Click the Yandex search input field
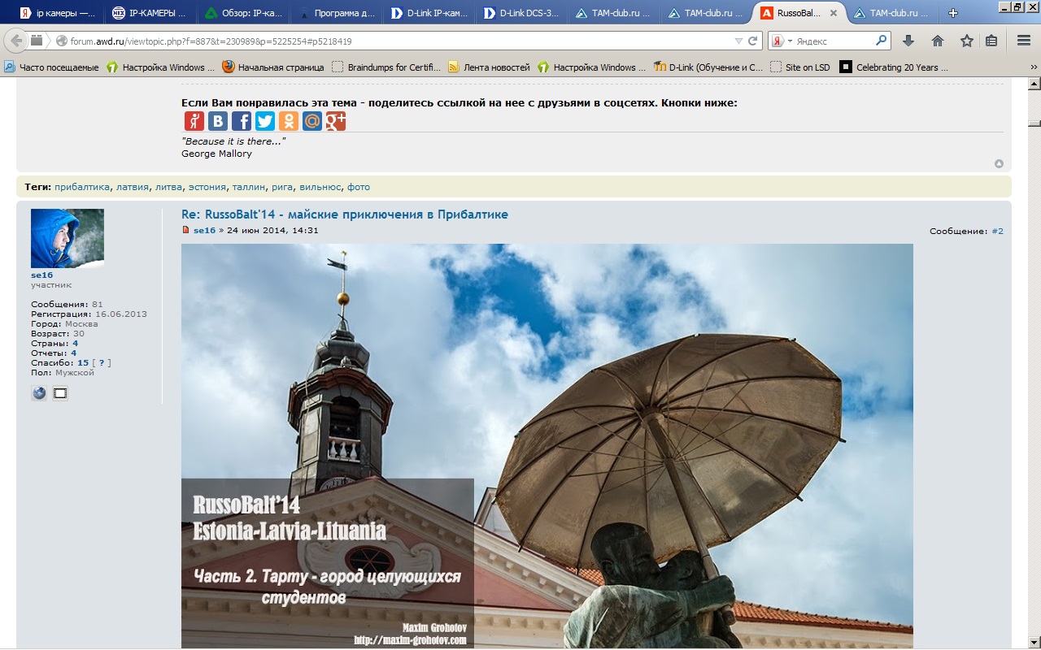The height and width of the screenshot is (650, 1041). 834,41
